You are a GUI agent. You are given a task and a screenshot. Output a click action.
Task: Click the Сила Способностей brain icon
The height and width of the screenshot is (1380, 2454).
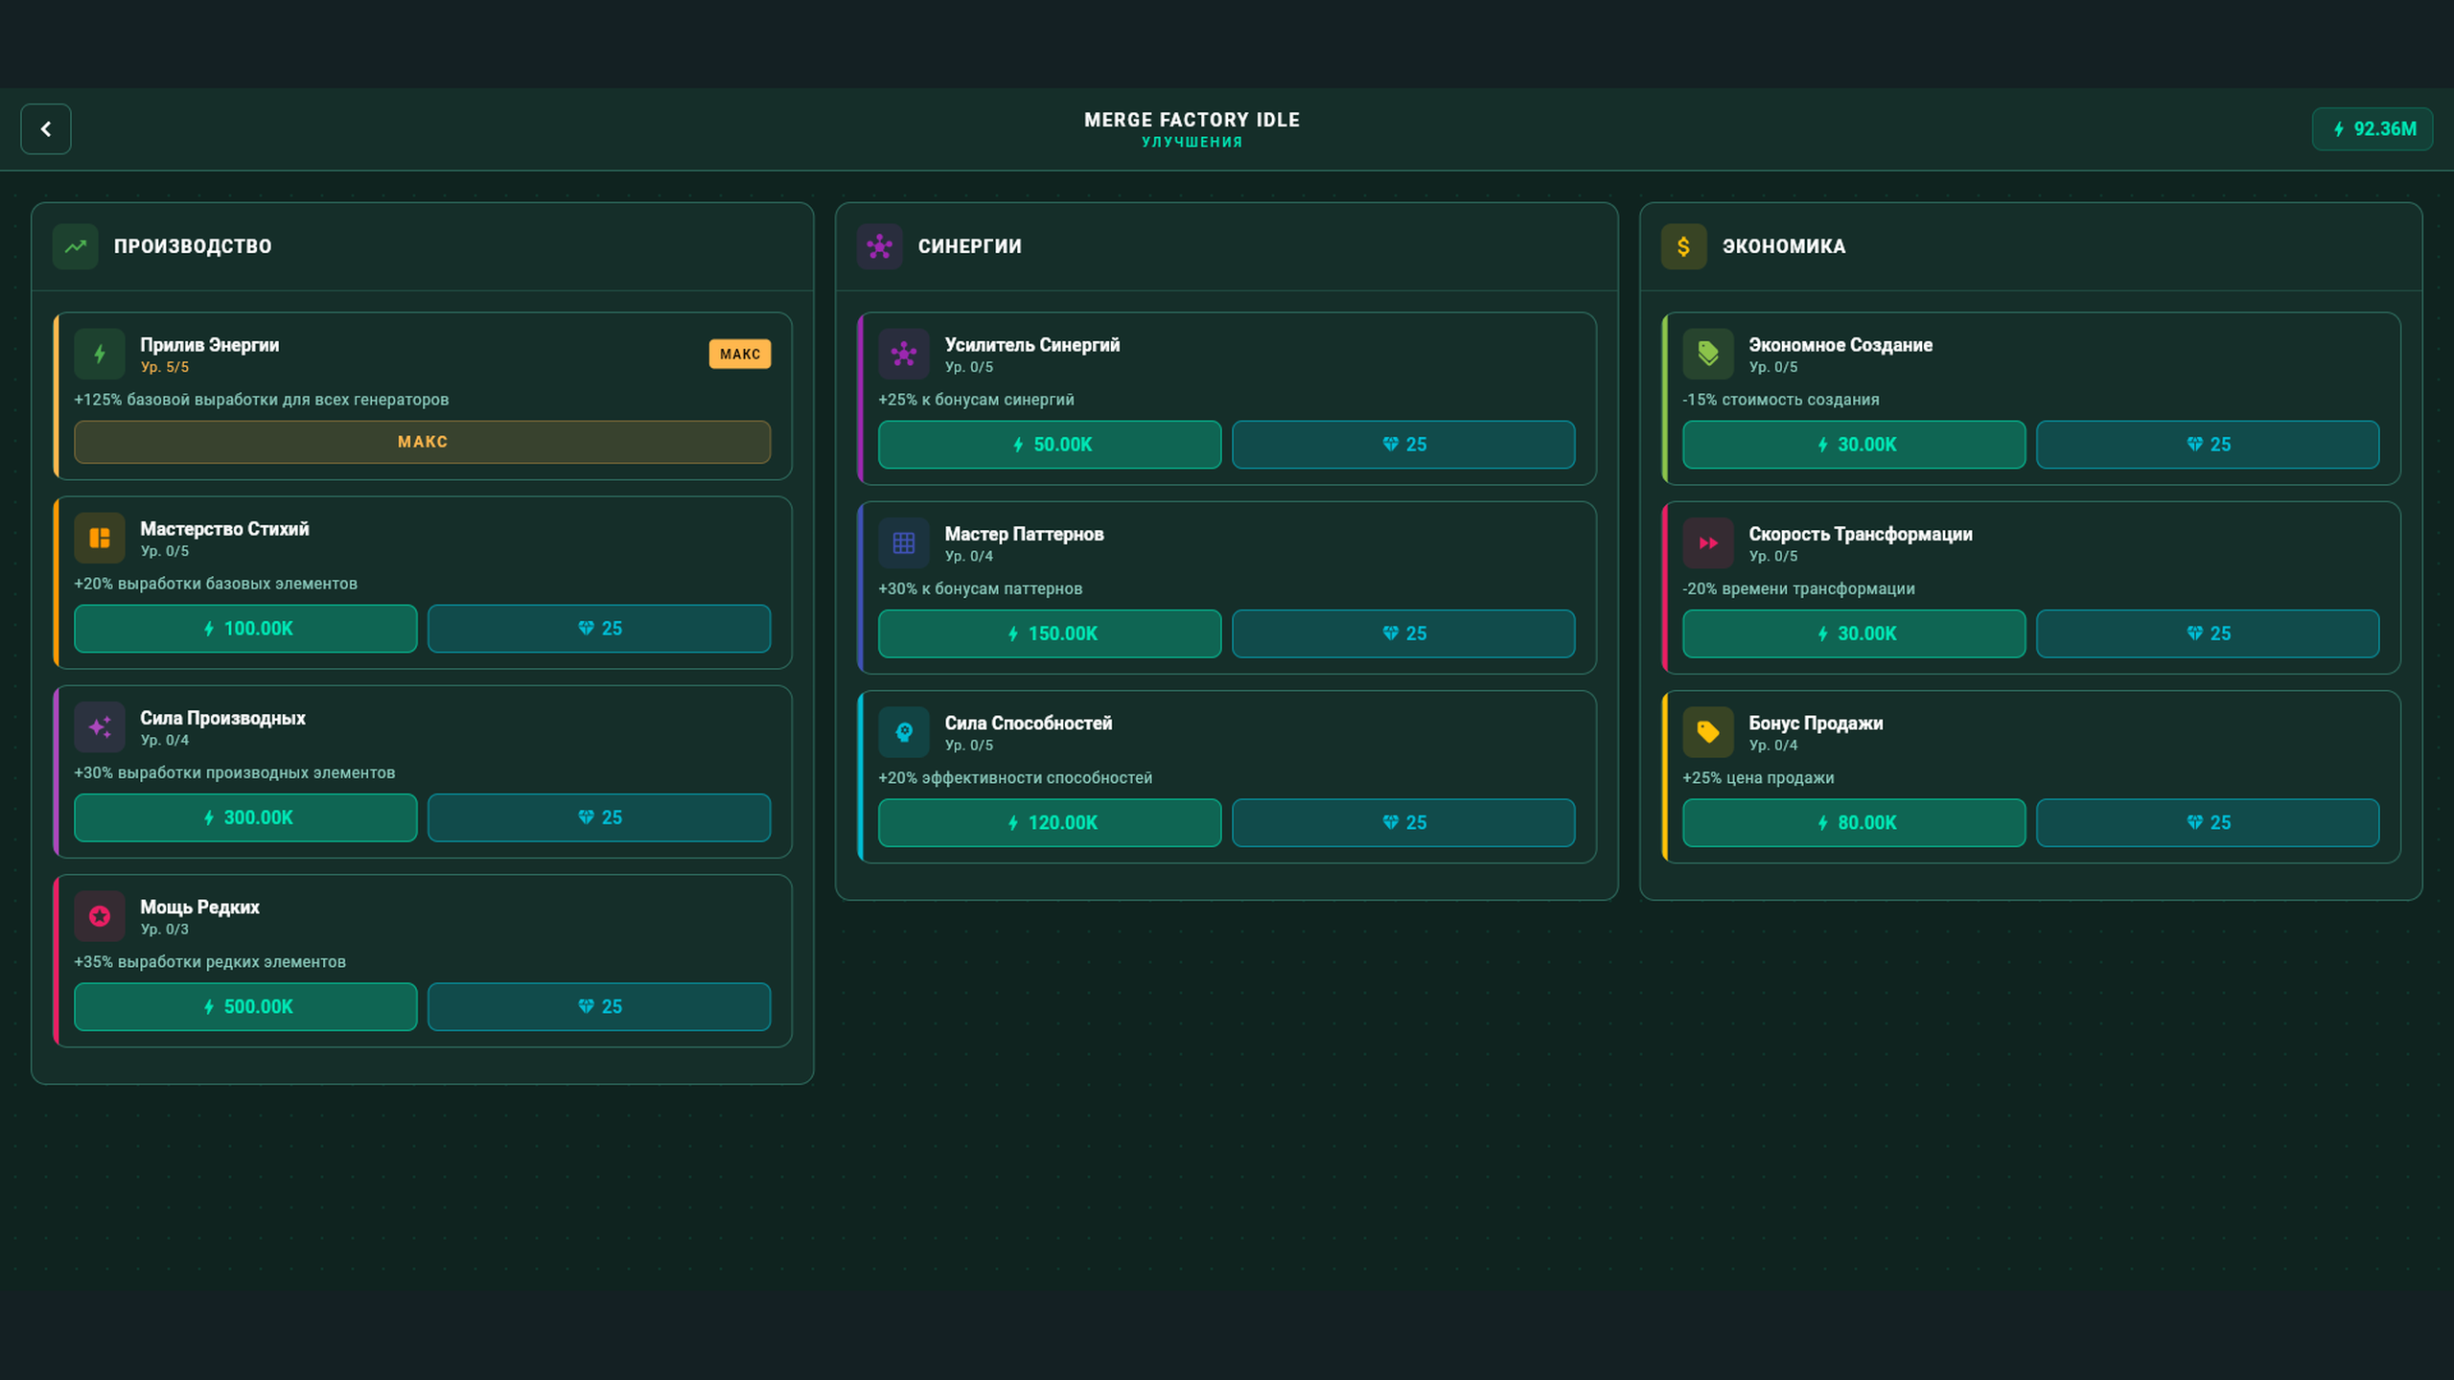(903, 731)
